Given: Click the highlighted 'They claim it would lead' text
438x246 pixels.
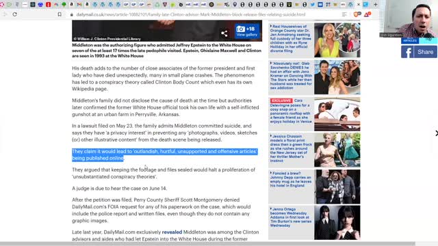Looking at the screenshot, I should 165,155.
